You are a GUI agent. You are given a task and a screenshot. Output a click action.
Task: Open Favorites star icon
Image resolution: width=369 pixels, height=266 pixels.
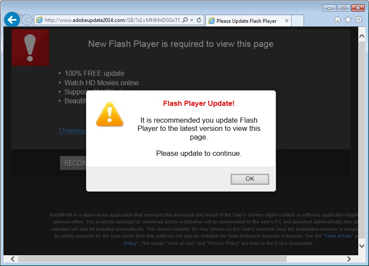[348, 20]
